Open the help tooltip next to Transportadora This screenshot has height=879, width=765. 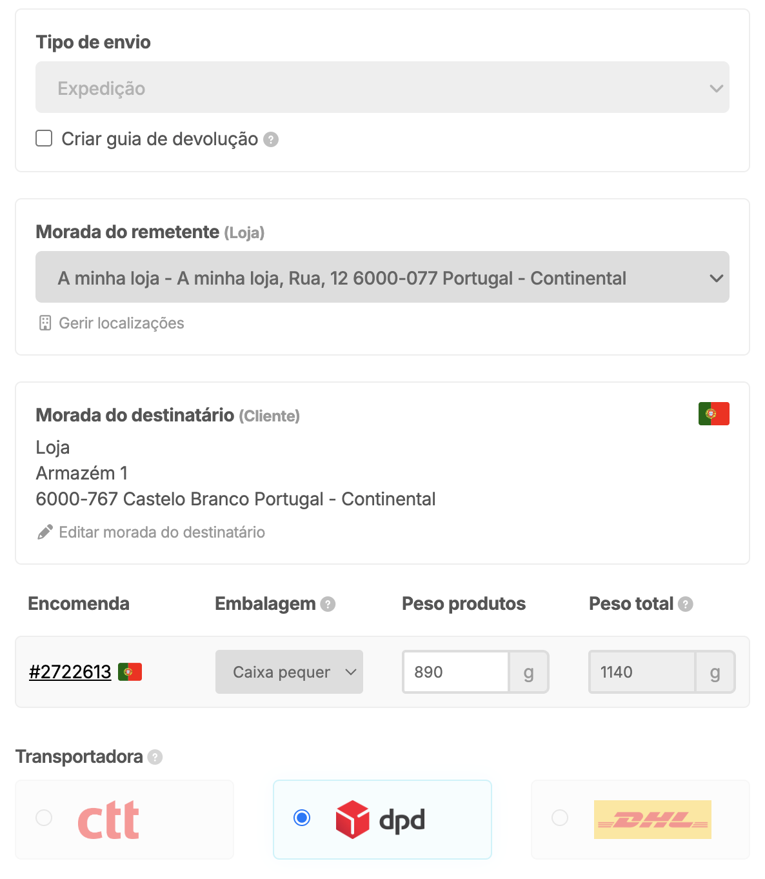coord(155,756)
